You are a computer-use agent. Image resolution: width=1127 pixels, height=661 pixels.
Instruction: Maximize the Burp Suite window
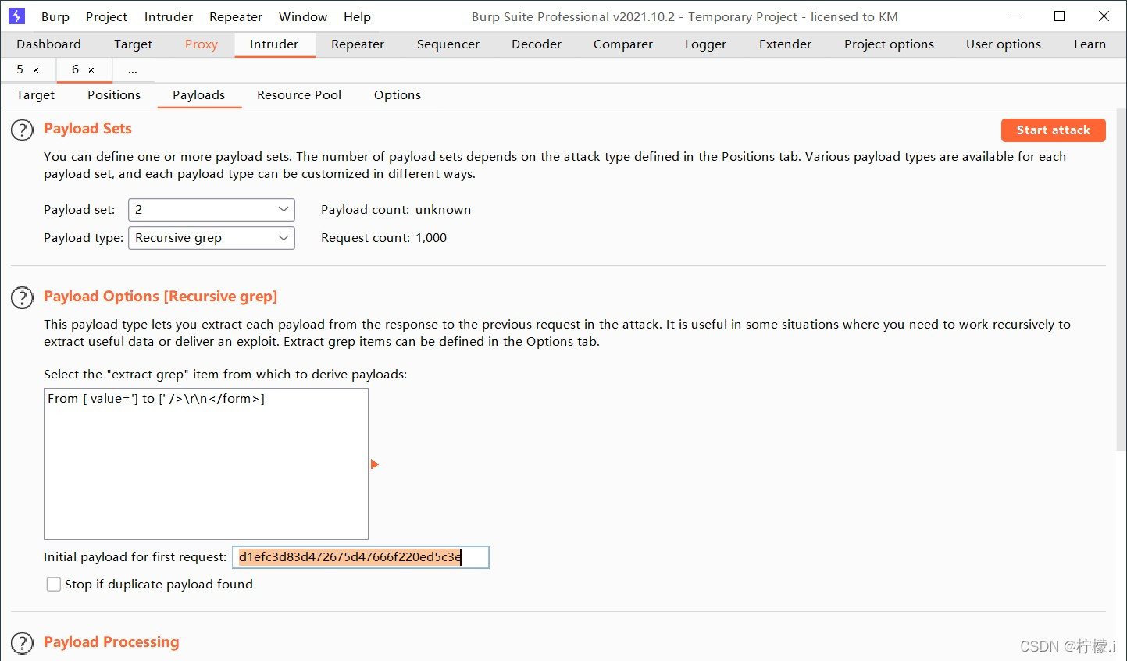[x=1059, y=16]
